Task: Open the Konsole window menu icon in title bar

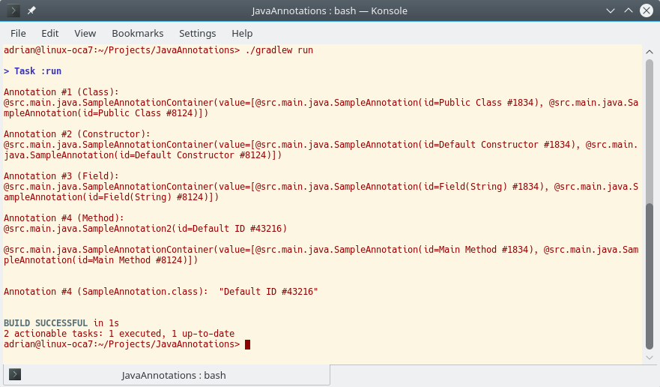Action: 13,10
